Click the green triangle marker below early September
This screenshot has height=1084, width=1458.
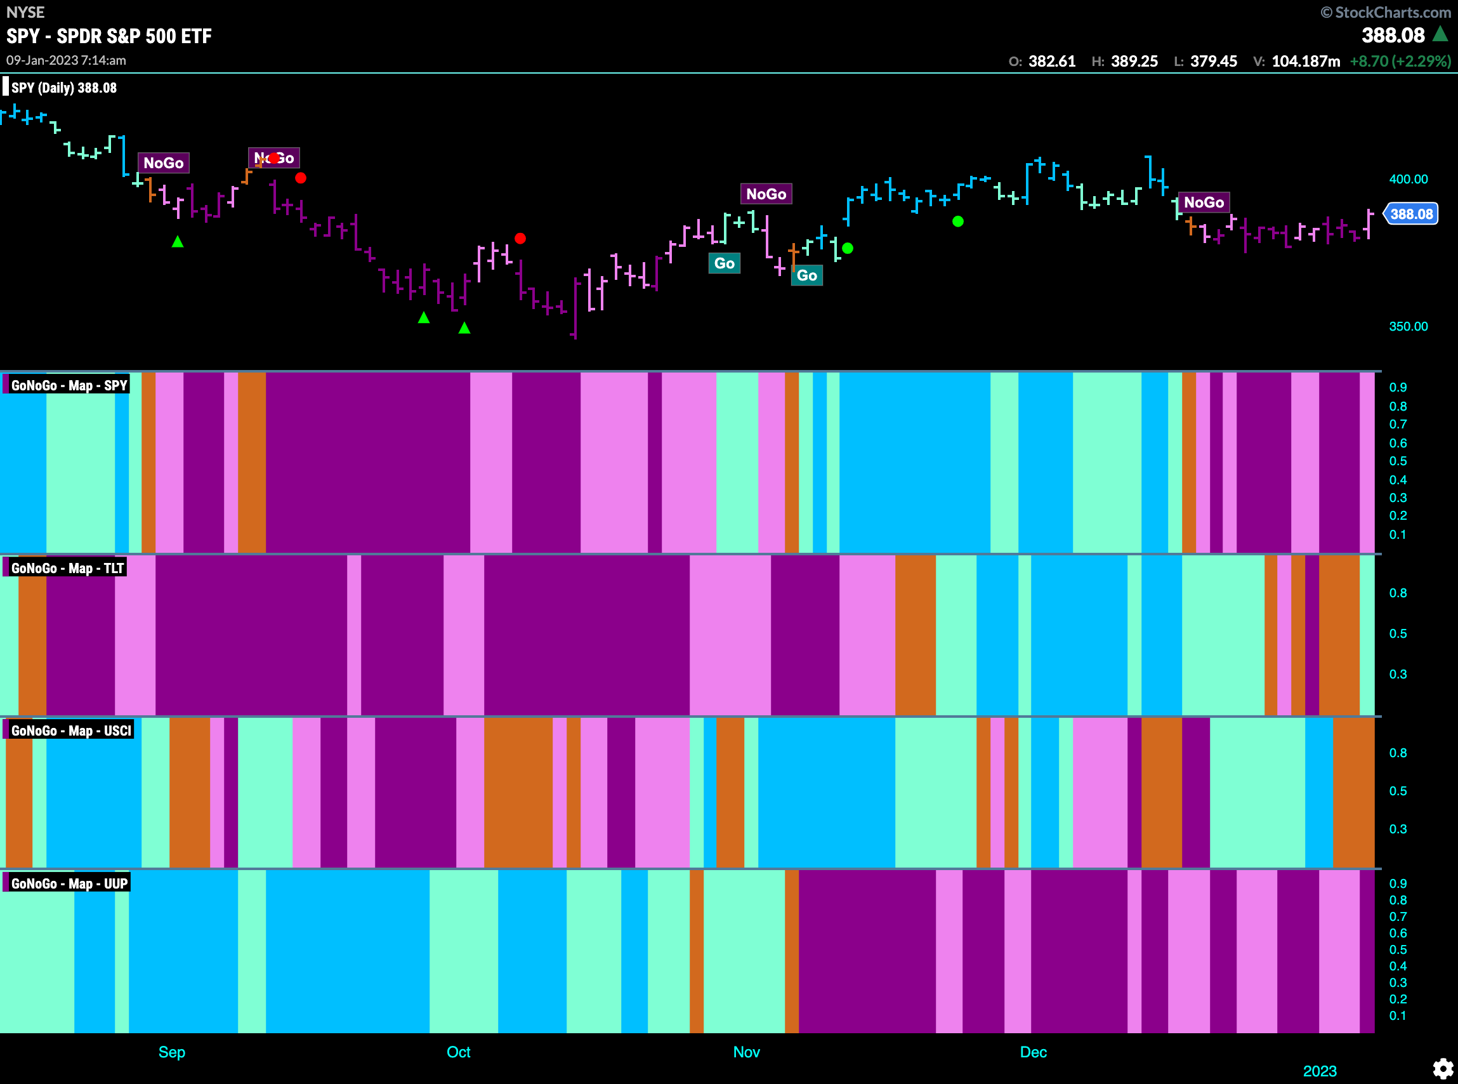178,241
